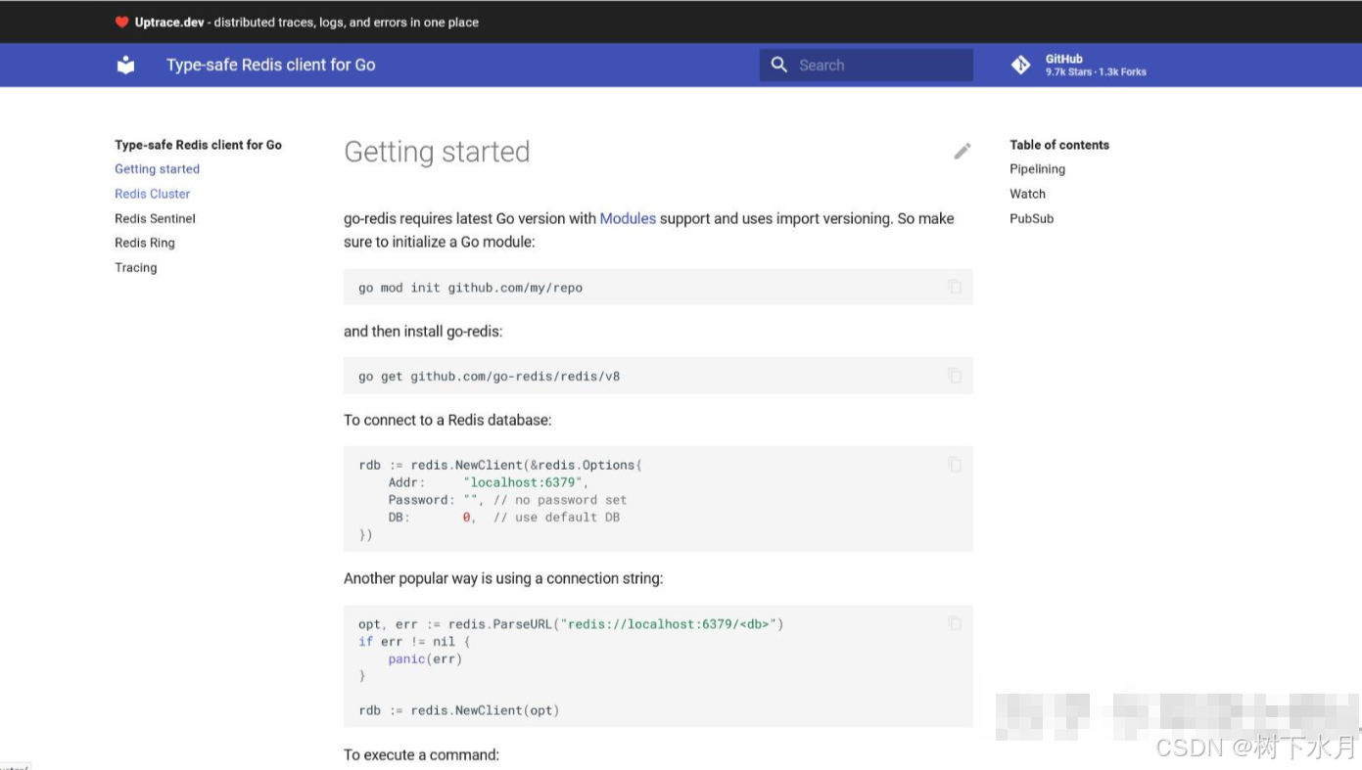
Task: Click the "localhost:6379" address string
Action: point(524,482)
